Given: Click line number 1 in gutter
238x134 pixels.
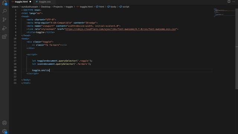Looking at the screenshot, I should tap(16, 10).
